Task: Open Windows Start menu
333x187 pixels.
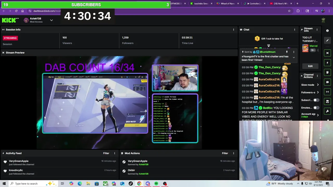Action: (4, 184)
